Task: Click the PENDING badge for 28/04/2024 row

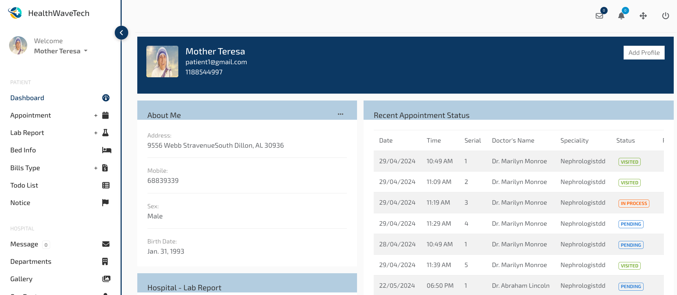Action: click(631, 245)
